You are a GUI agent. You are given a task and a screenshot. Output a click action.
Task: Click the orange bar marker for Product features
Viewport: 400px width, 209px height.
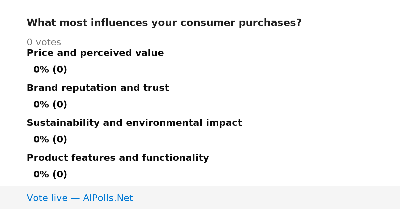(x=27, y=175)
